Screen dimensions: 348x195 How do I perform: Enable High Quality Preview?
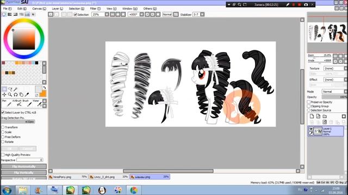click(3, 155)
